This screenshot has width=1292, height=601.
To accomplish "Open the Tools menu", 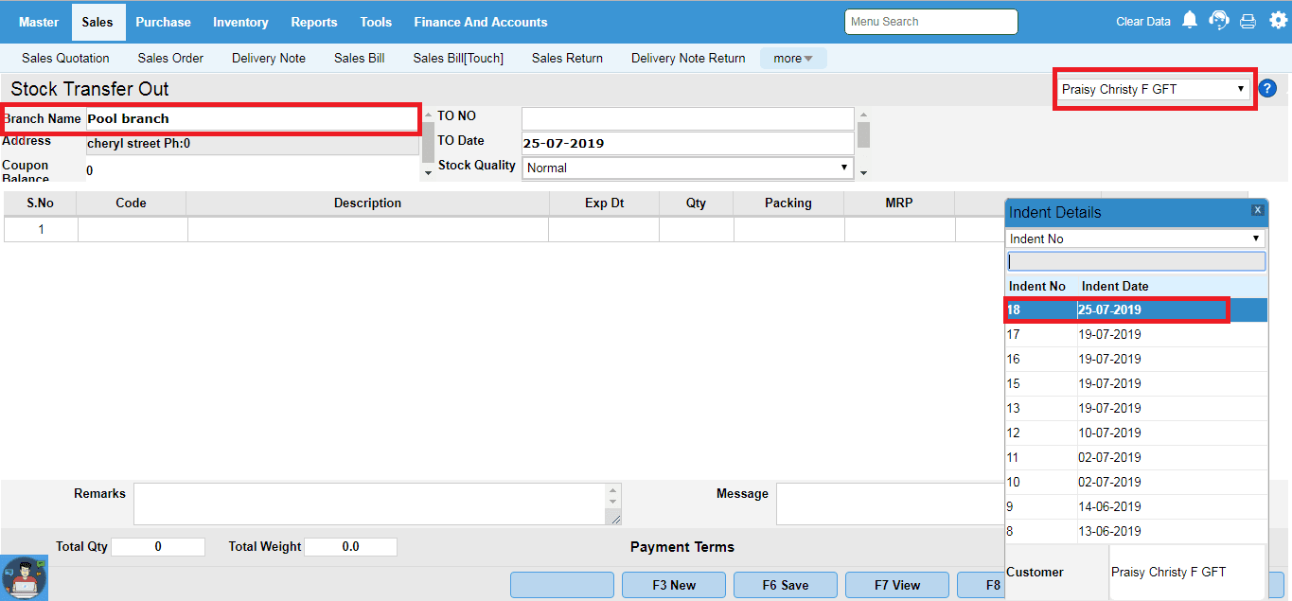I will (x=376, y=22).
